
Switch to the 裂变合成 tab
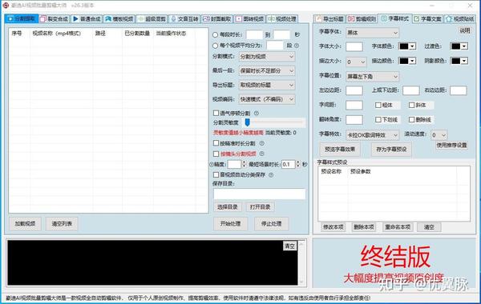55,19
